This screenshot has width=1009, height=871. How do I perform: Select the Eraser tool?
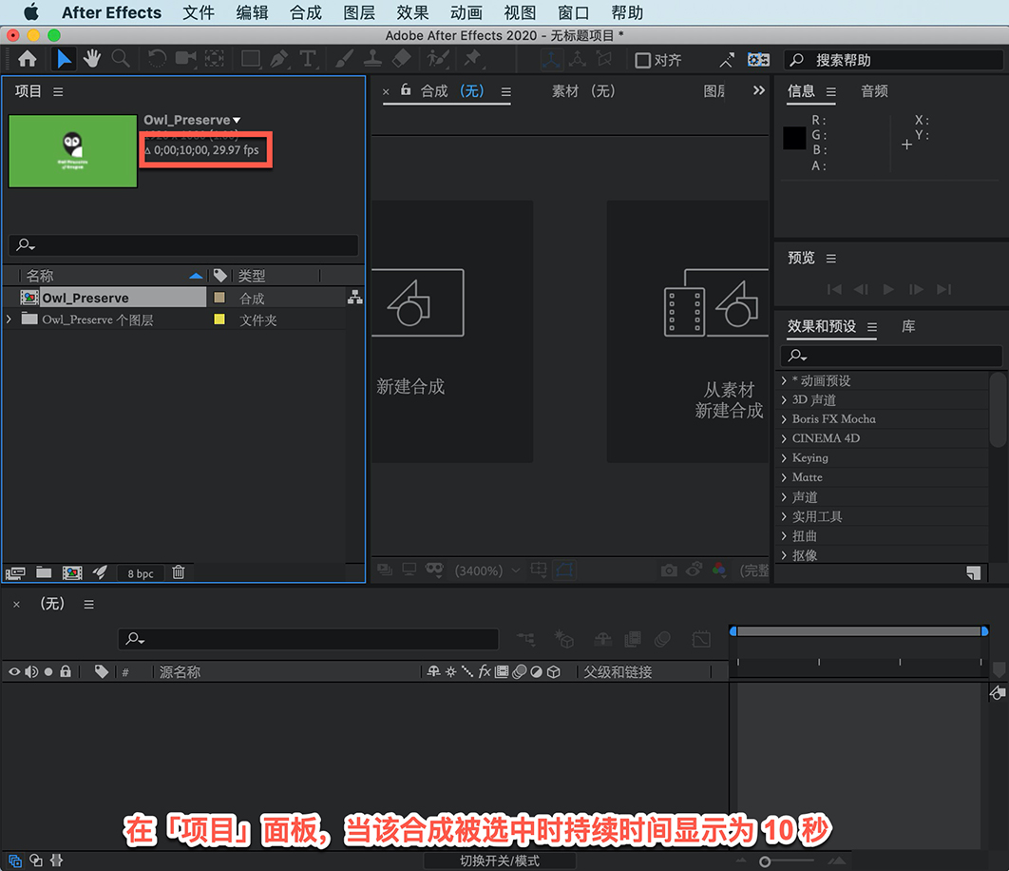[401, 59]
